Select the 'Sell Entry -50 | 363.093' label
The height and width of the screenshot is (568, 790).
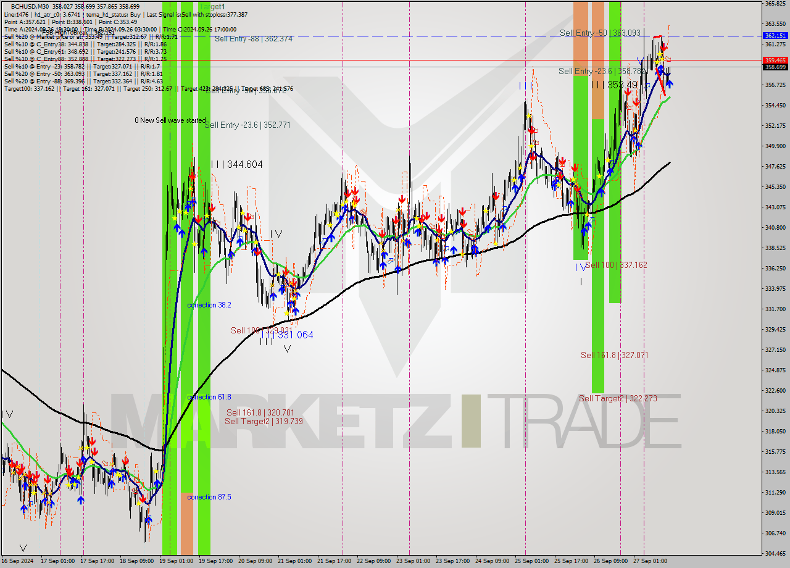(599, 32)
